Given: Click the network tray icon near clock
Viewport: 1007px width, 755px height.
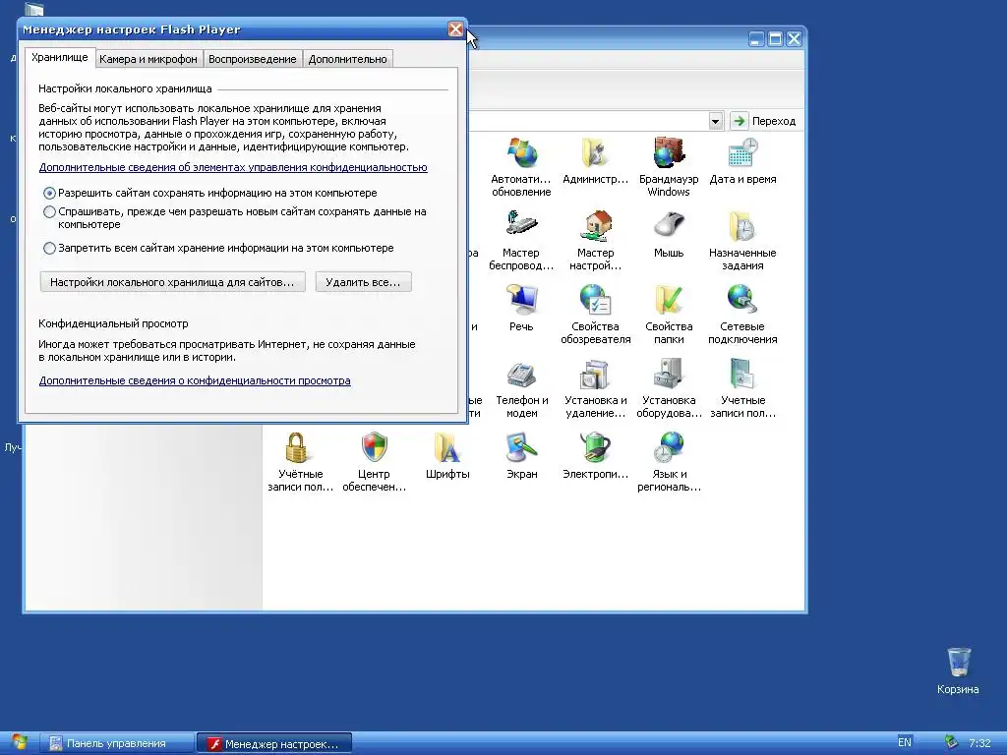Looking at the screenshot, I should tap(951, 743).
